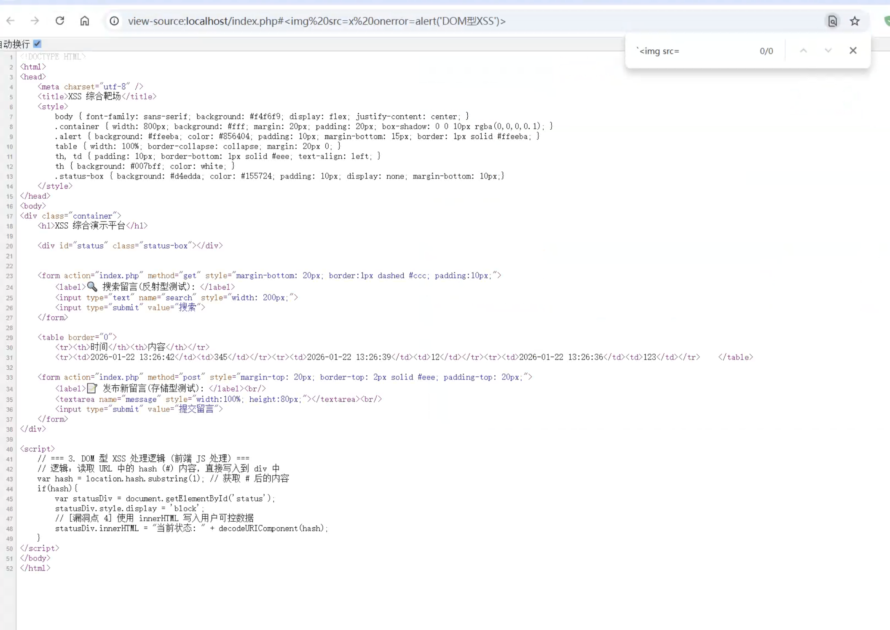
Task: View site information icon in address bar
Action: 114,21
